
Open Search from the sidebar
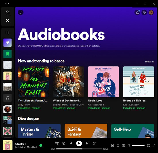pyautogui.click(x=7, y=21)
